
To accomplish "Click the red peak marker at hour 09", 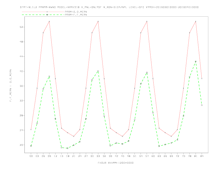I will pyautogui.click(x=49, y=21).
